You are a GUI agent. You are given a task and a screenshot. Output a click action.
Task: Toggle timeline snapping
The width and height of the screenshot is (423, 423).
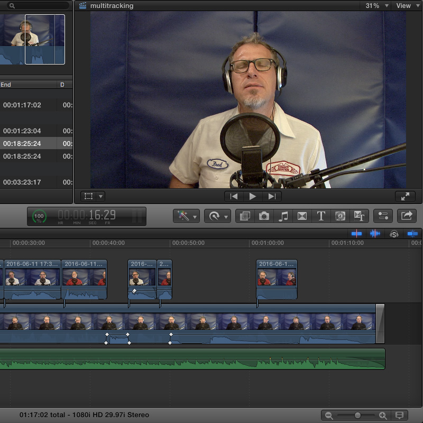412,234
